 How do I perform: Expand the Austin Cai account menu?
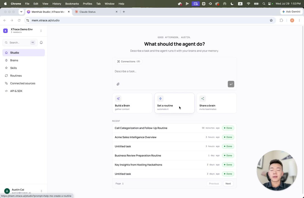pos(41,191)
